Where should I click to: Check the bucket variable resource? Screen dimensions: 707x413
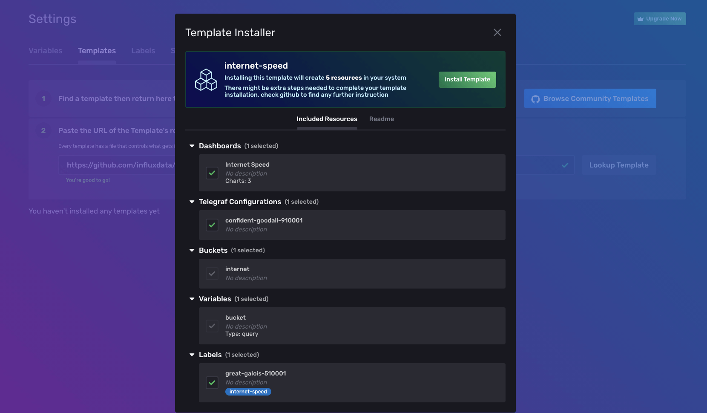[x=212, y=326]
